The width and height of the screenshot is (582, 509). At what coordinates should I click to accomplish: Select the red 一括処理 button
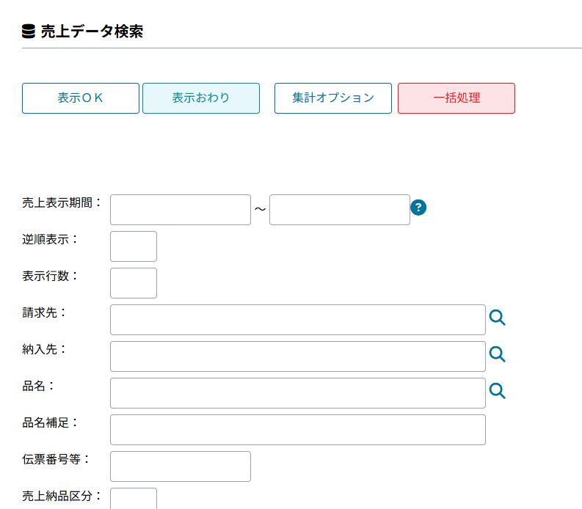[456, 98]
